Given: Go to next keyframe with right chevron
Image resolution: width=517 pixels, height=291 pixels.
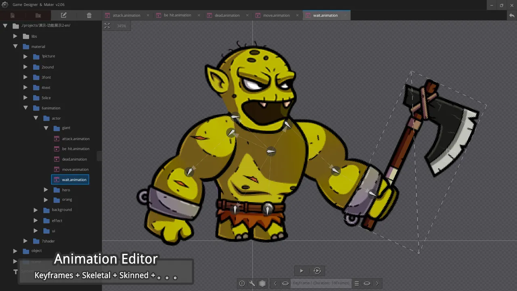Looking at the screenshot, I should point(377,283).
